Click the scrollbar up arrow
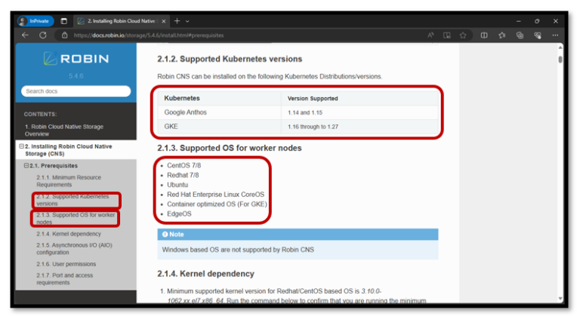This screenshot has width=580, height=316. point(560,48)
